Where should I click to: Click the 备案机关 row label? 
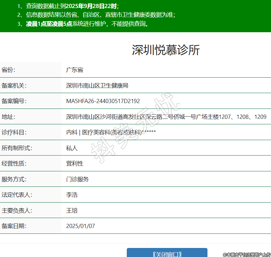[14, 86]
